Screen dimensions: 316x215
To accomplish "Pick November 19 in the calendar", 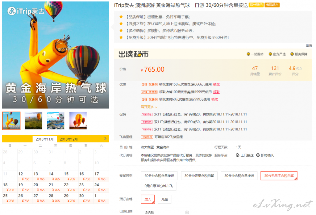I will (x=25, y=187).
